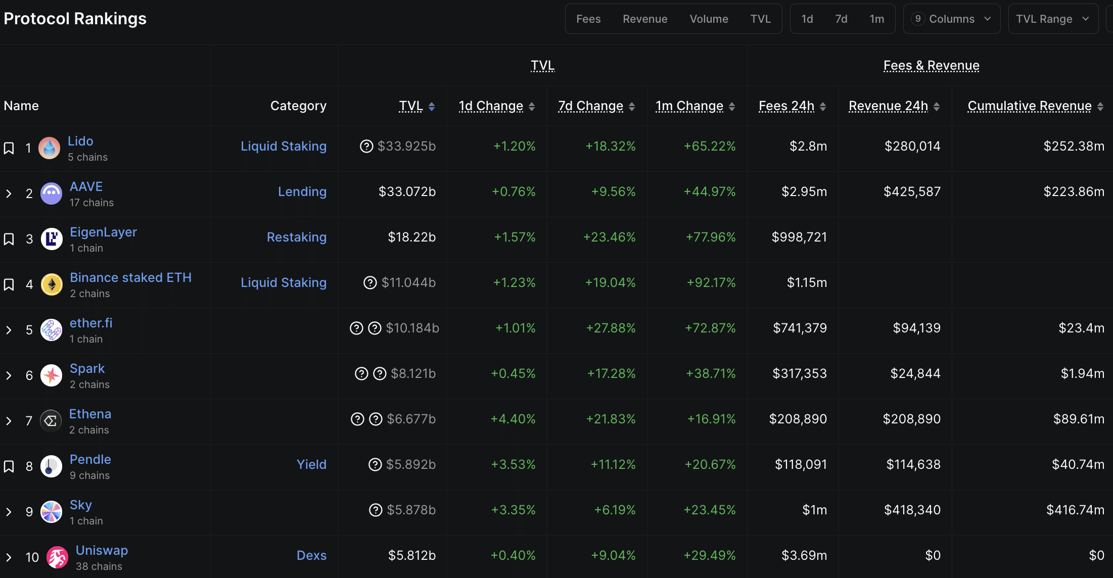The width and height of the screenshot is (1113, 578).
Task: Expand the AAVE row chevron
Action: point(9,194)
